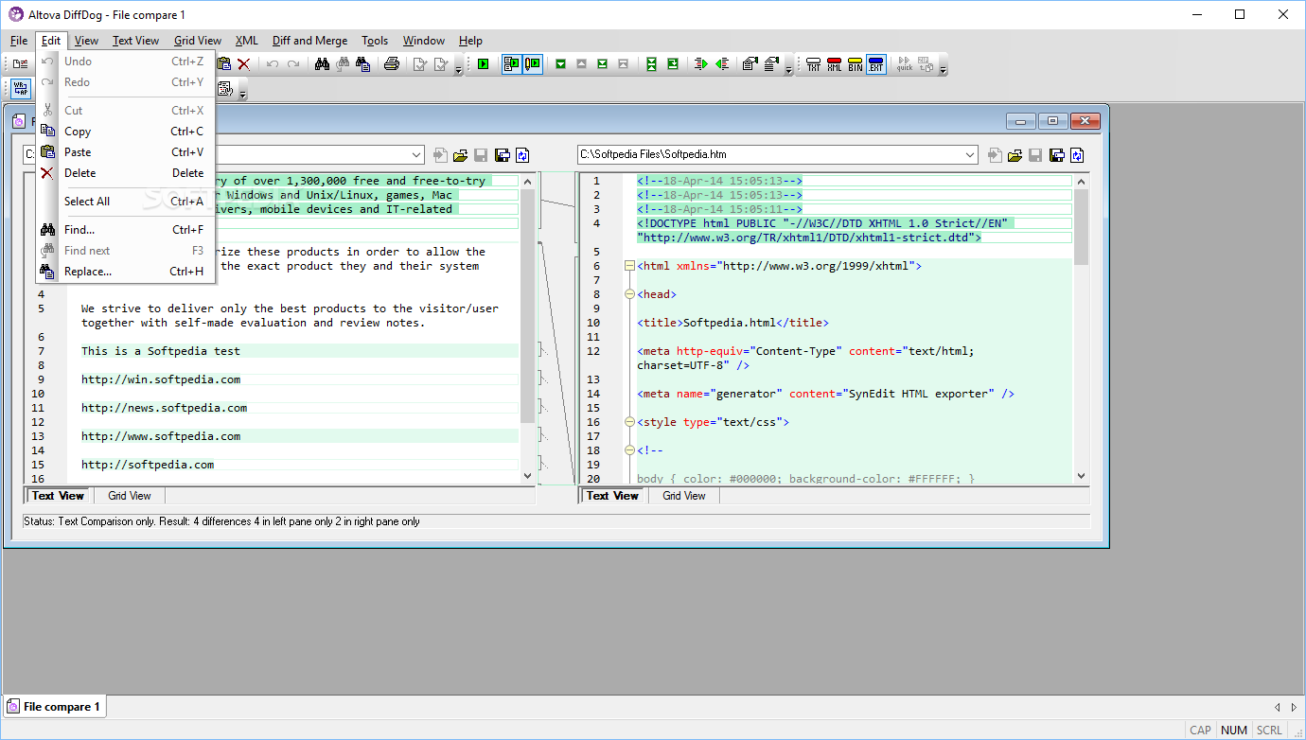Click line 'http://win.softpedia.com' in left pane

(x=161, y=379)
